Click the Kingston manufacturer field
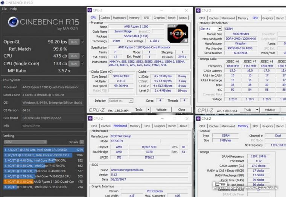 pos(241,43)
